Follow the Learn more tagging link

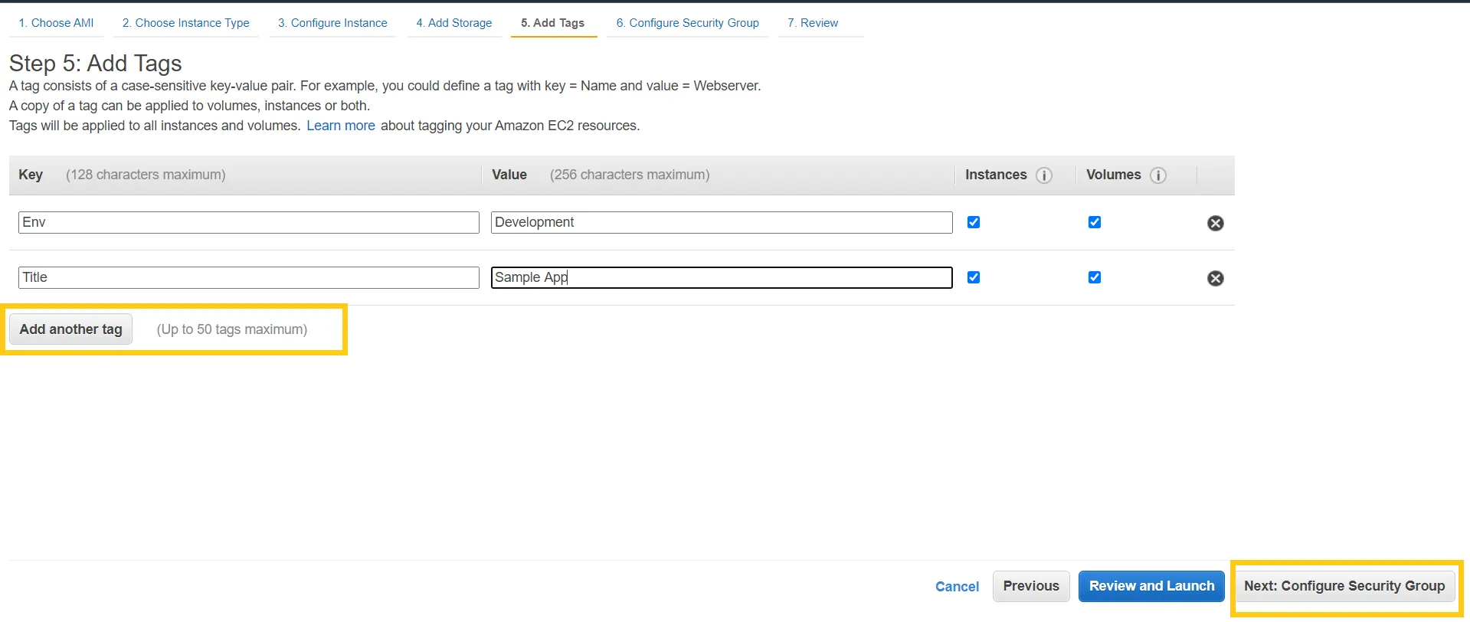point(341,126)
